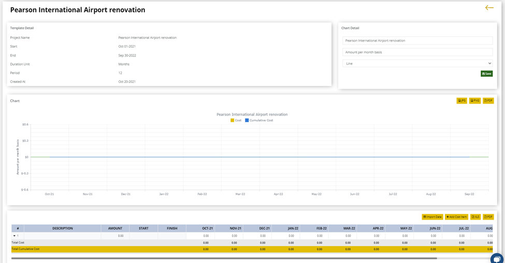
Task: Click the Duration Unit value Months
Action: pyautogui.click(x=124, y=64)
